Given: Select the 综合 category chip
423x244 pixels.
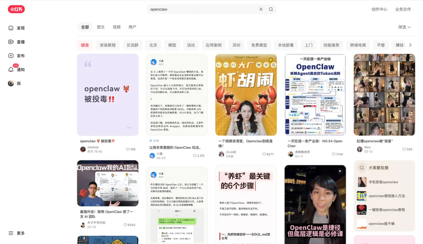Looking at the screenshot, I should [x=85, y=45].
